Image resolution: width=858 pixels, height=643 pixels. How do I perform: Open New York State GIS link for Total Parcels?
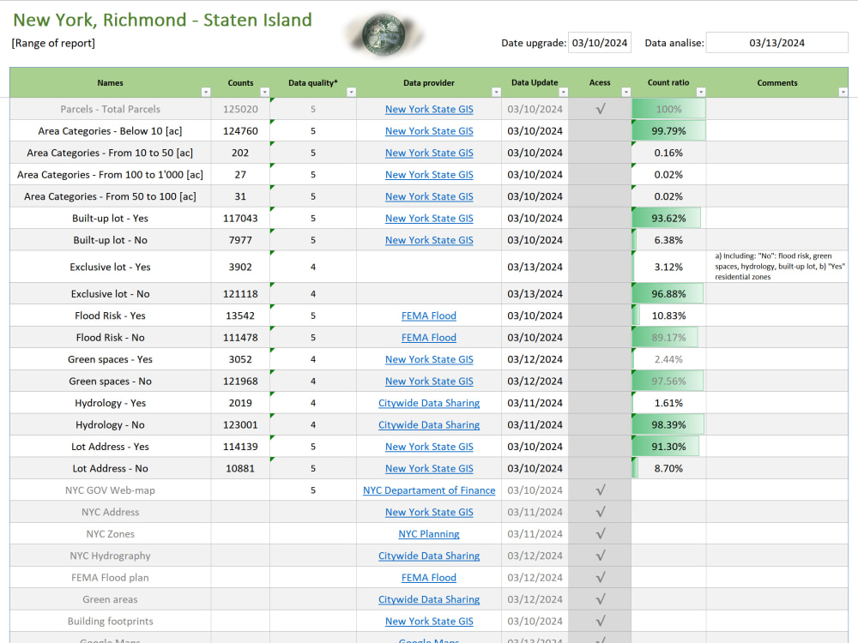pos(429,109)
